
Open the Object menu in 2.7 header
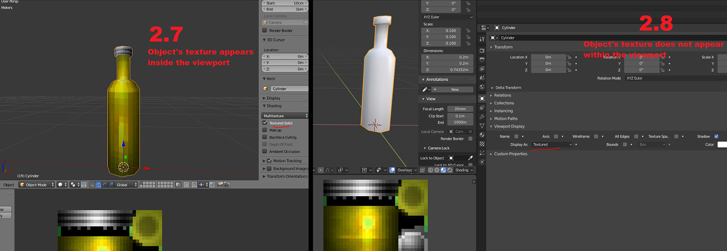point(9,185)
